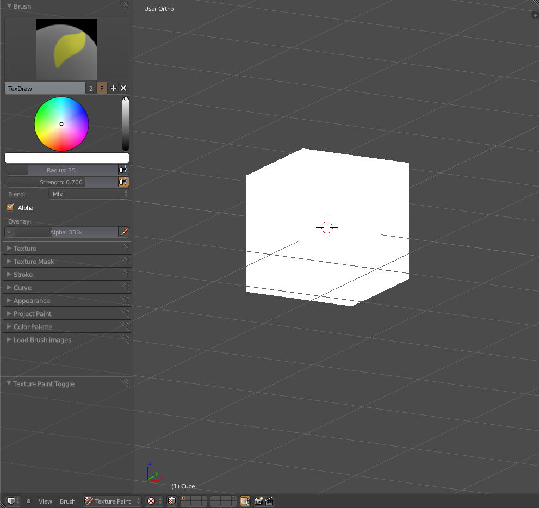Open the Blend mode dropdown showing Mix
539x508 pixels.
click(89, 194)
